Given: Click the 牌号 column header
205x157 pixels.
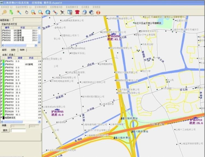Looking at the screenshot, I should point(10,58).
